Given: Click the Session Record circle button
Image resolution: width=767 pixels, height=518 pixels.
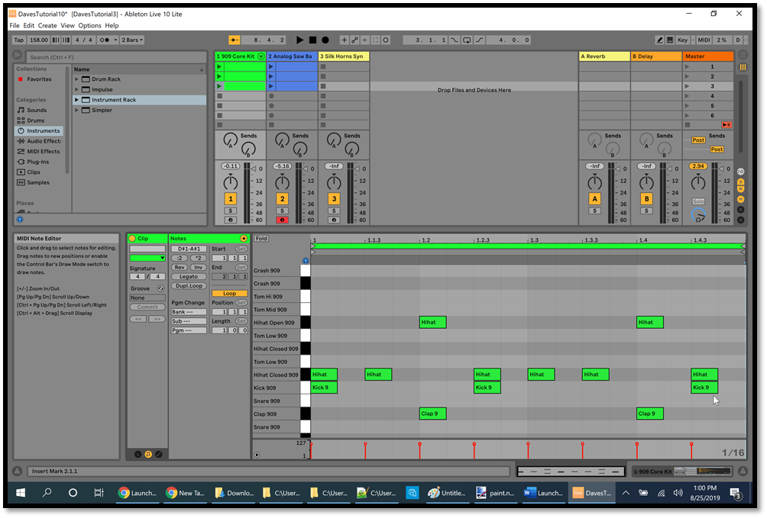Looking at the screenshot, I should tap(386, 40).
